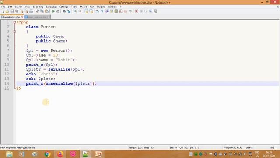Open the Macro menu
The image size is (280, 158).
click(x=83, y=7)
